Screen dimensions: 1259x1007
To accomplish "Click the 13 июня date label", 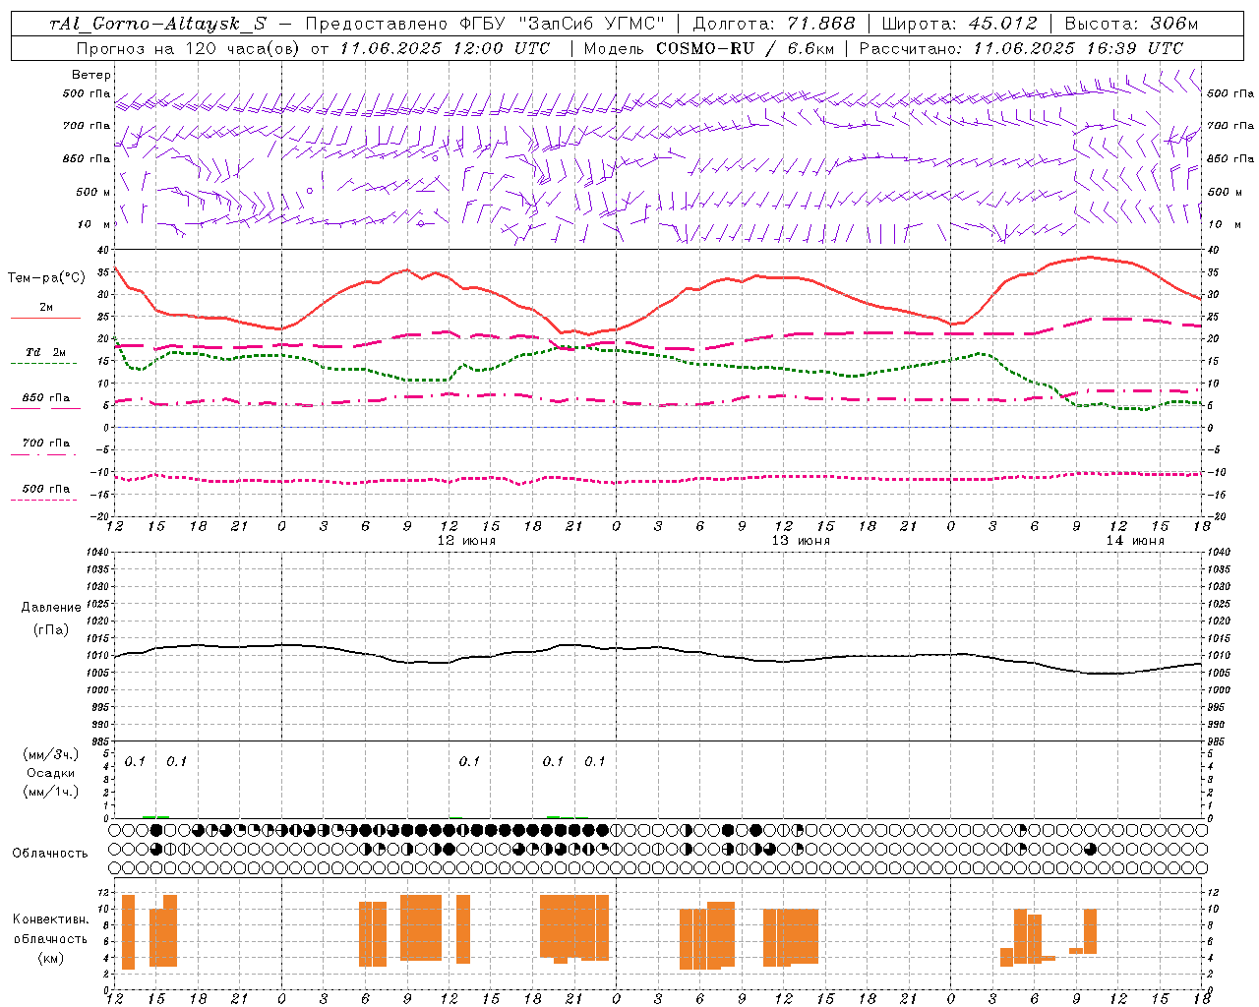I will click(801, 541).
